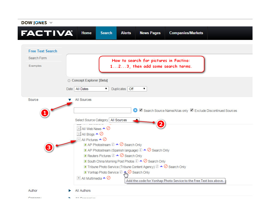Add All Multimedia code (blue triangle)

click(x=104, y=178)
